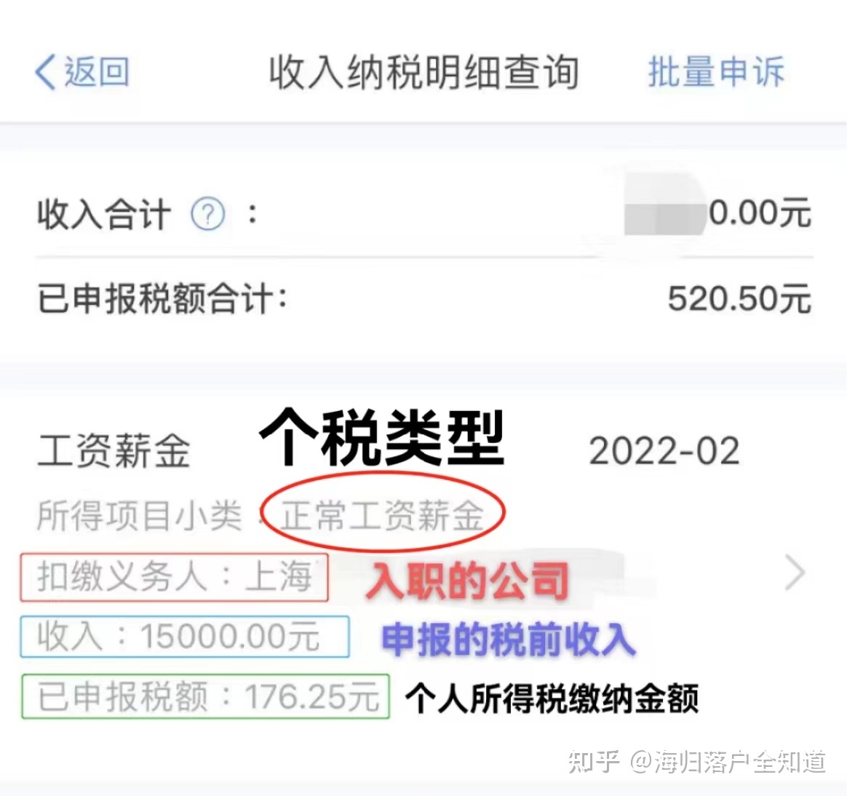Open the 知乎 @海归落户全知道 watermark

pos(697,761)
